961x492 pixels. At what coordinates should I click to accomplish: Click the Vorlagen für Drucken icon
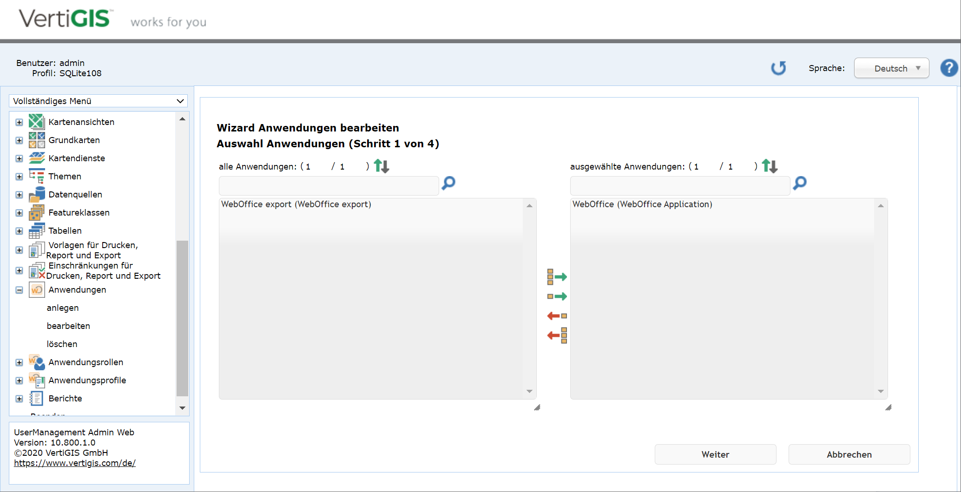point(36,250)
